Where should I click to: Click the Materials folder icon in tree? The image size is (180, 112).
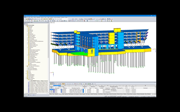[x=29, y=30]
